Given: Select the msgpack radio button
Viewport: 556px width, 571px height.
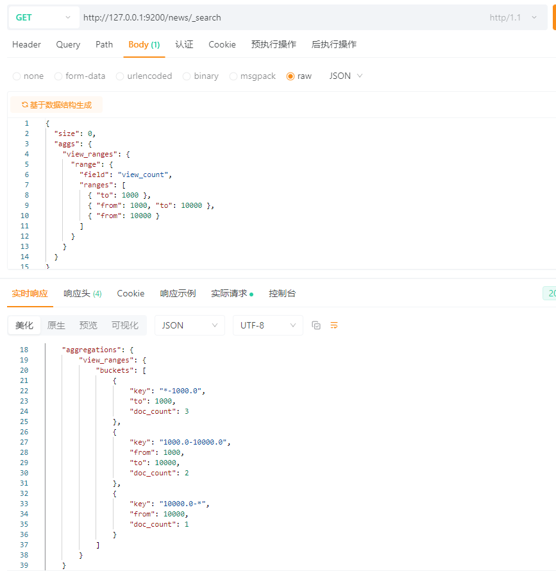Looking at the screenshot, I should [233, 76].
